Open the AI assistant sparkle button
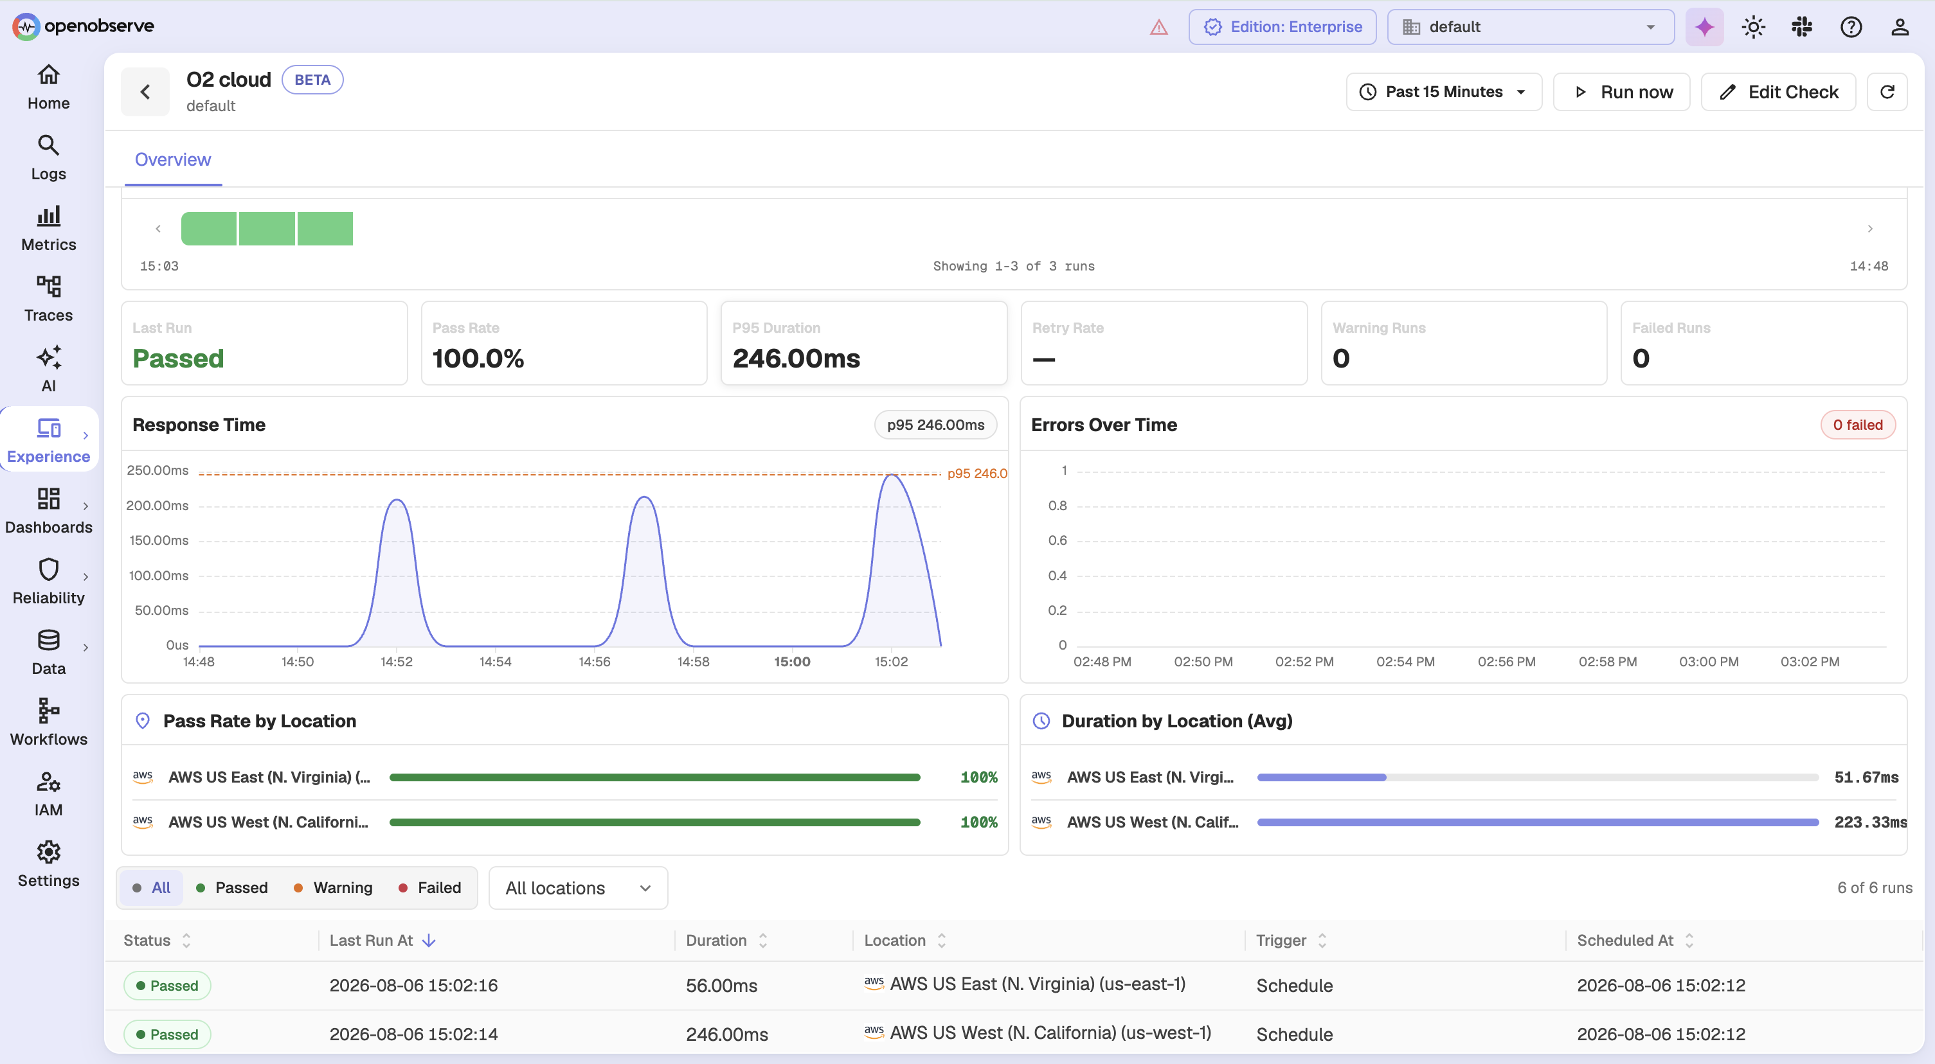The image size is (1935, 1064). (1704, 27)
